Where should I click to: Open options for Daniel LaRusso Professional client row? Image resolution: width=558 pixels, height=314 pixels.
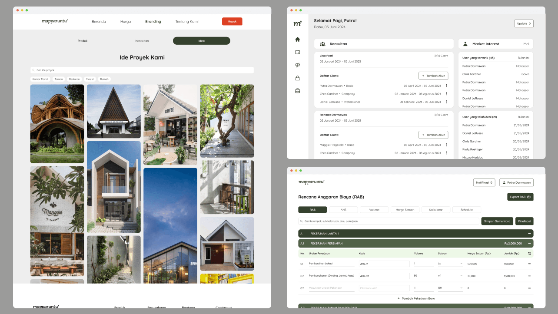click(x=446, y=102)
